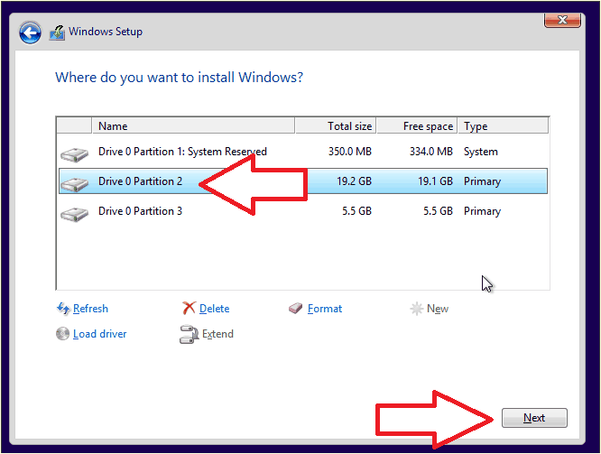Open the Format link
Screen dimensions: 601x454
point(325,309)
